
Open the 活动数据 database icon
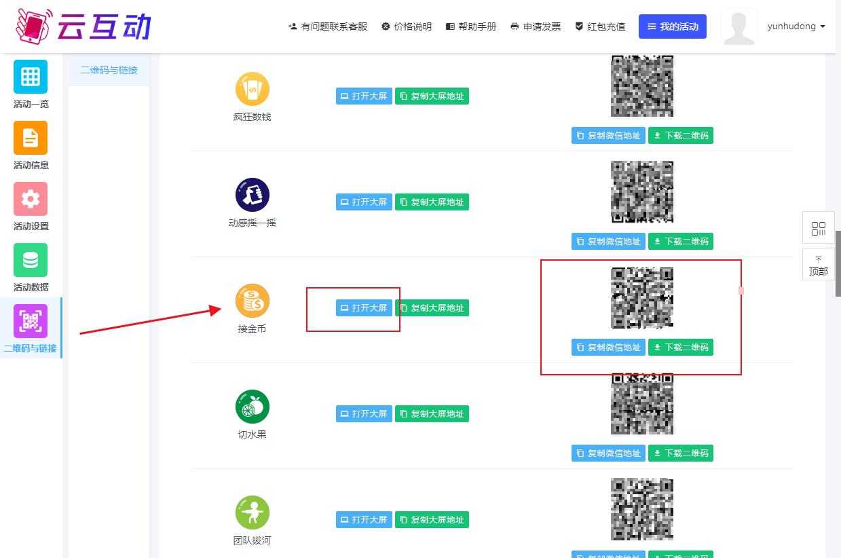[31, 260]
